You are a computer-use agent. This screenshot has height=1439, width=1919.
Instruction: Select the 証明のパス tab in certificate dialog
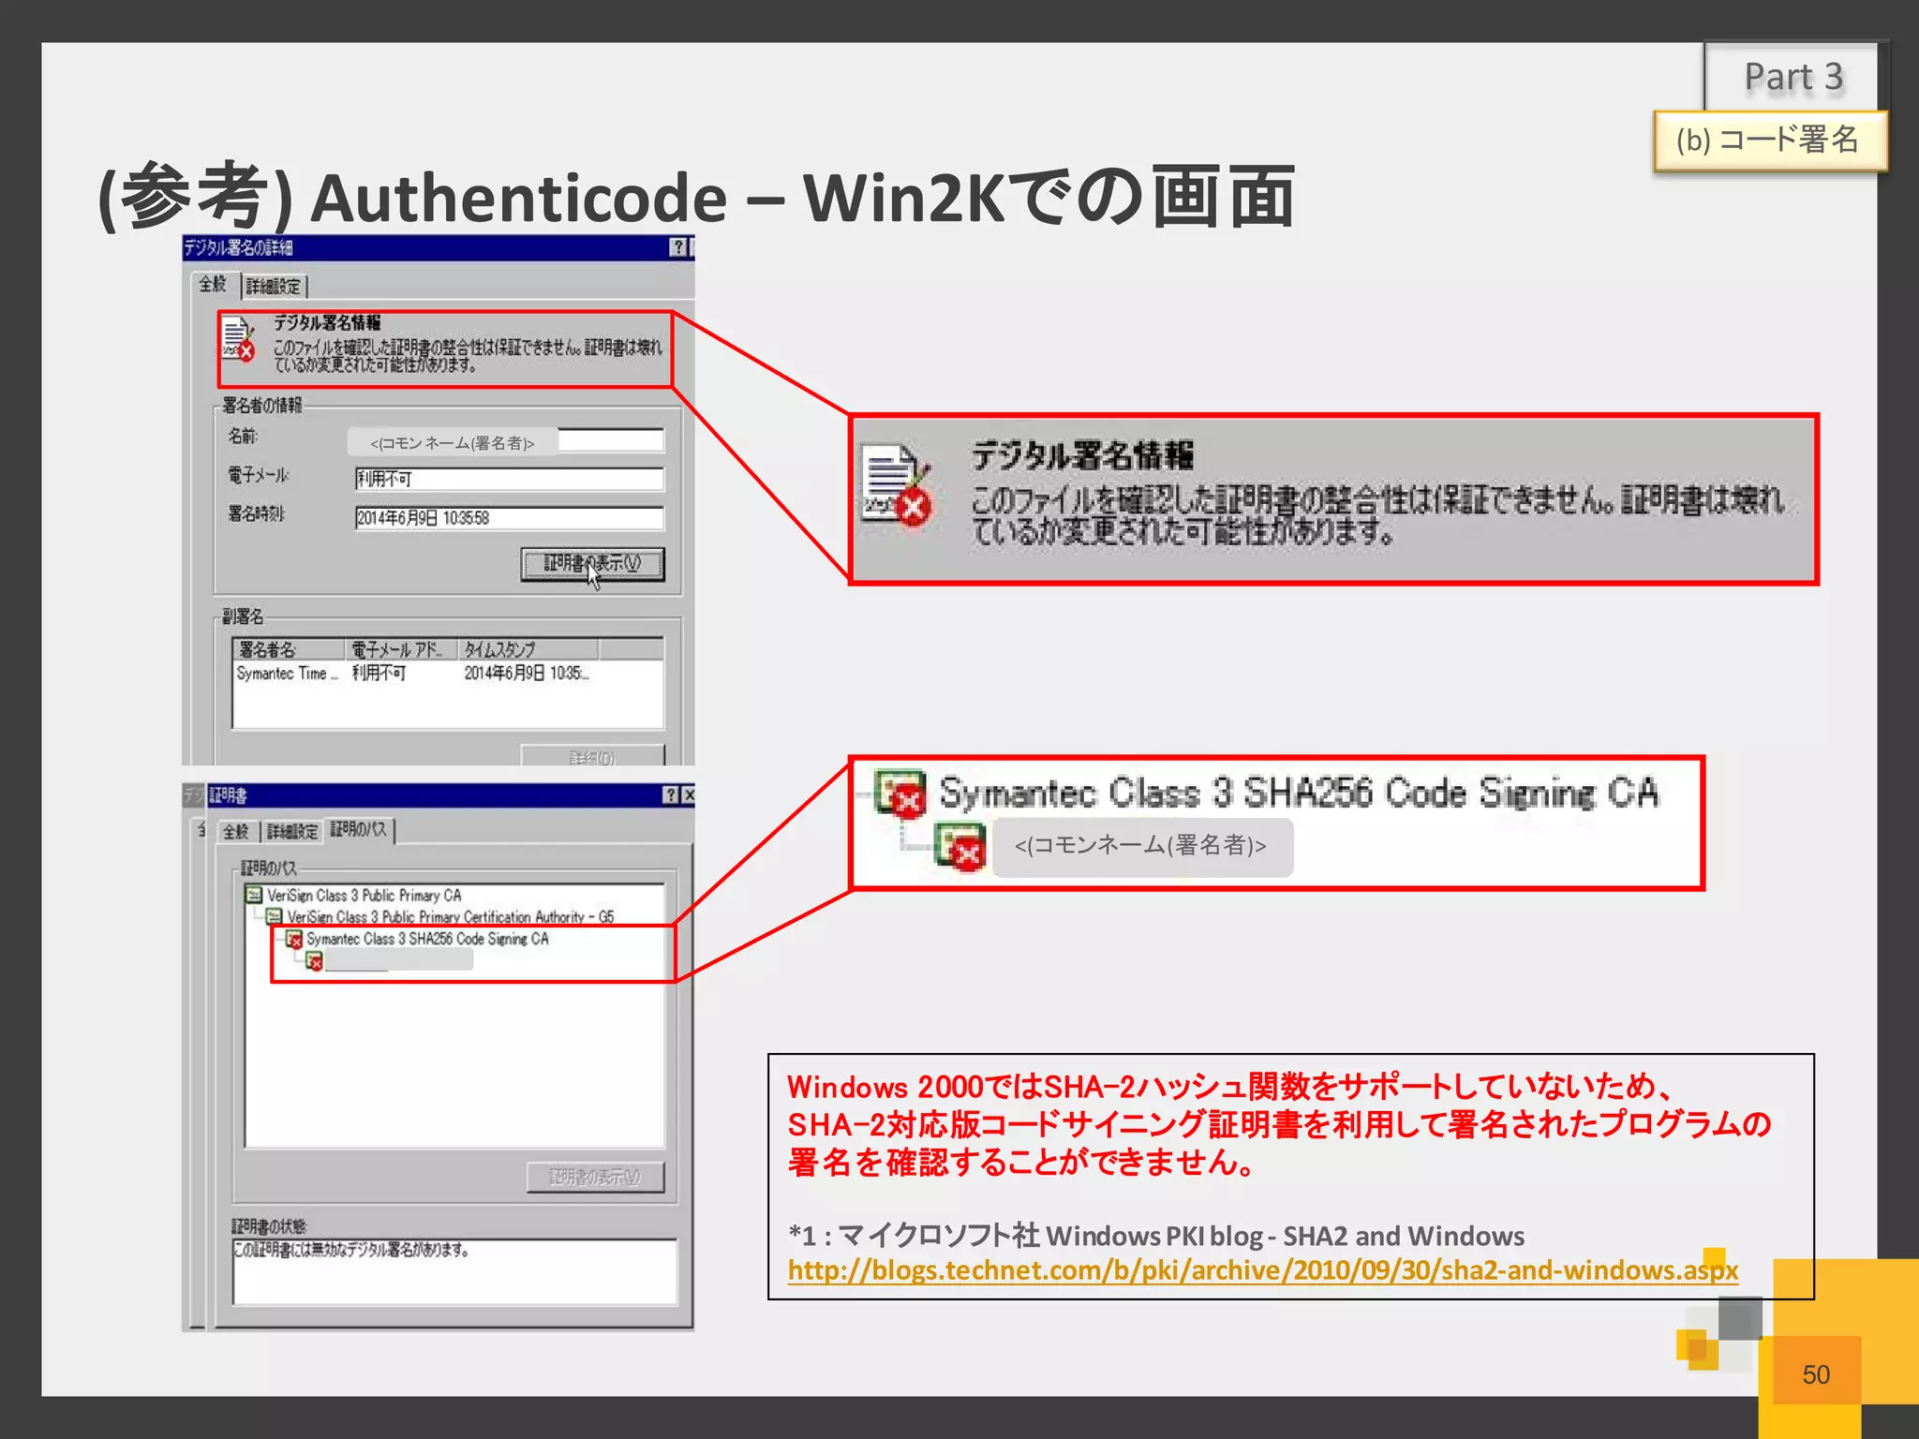click(x=359, y=829)
